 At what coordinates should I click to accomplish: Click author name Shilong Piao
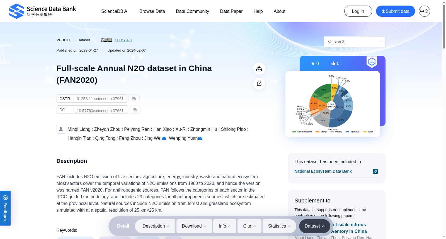(233, 129)
